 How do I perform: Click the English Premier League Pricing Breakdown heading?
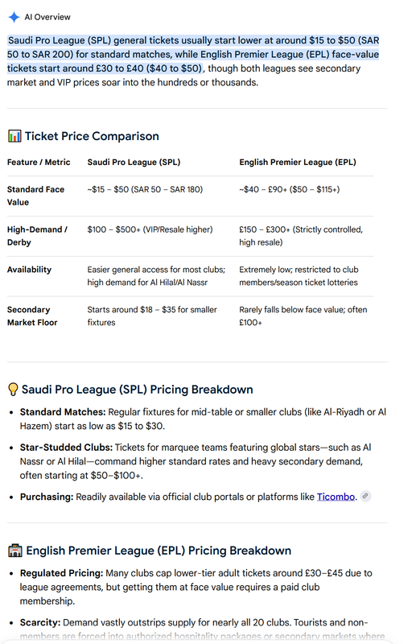click(159, 551)
